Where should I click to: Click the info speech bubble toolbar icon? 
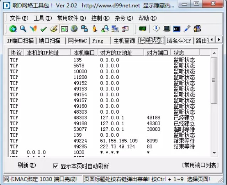click(156, 29)
